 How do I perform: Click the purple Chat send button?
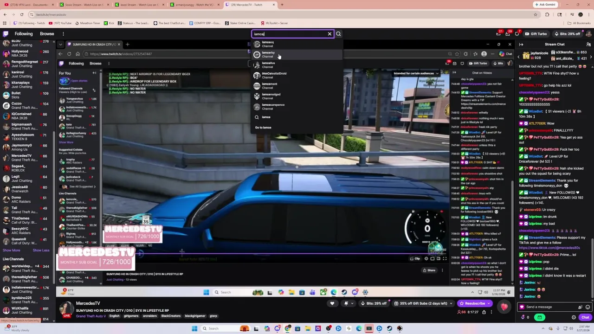point(585,318)
